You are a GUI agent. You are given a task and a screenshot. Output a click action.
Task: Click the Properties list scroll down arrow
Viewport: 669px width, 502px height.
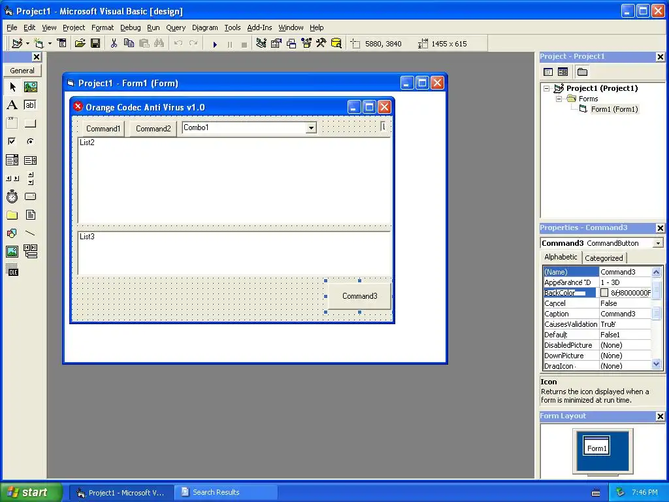point(656,364)
